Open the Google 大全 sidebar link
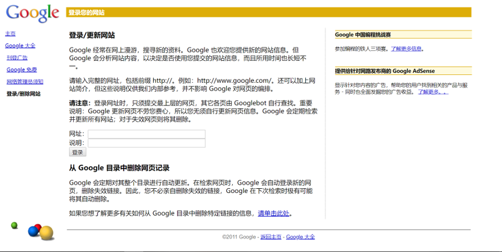502x252 pixels. pyautogui.click(x=20, y=46)
